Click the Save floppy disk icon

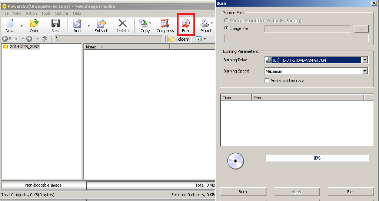click(56, 24)
